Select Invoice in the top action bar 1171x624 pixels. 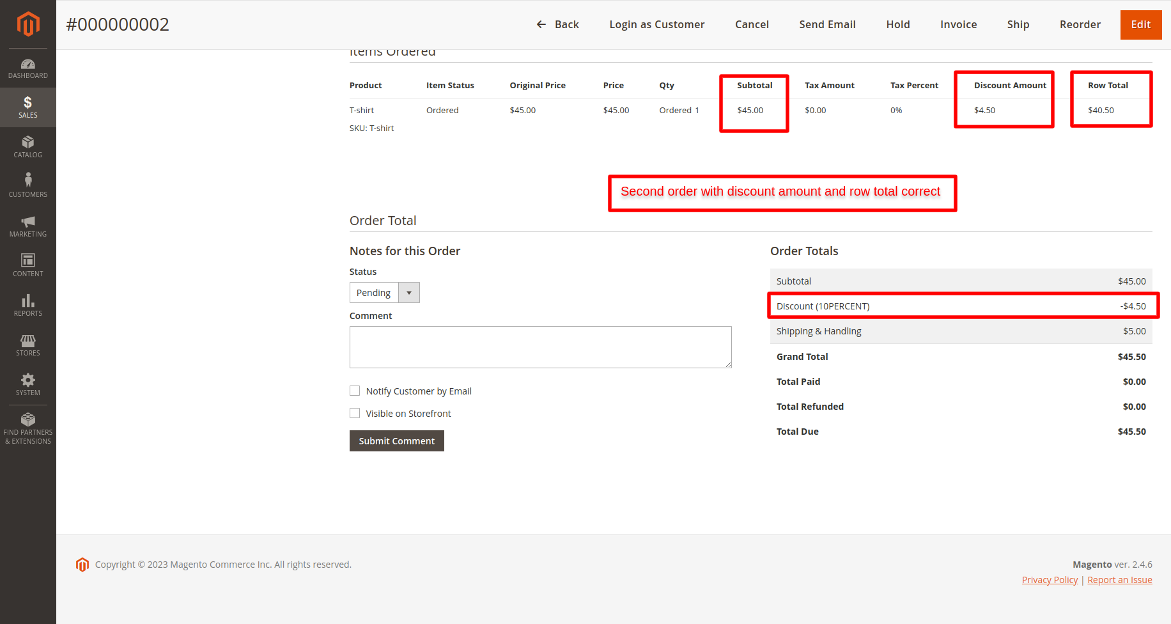click(958, 24)
